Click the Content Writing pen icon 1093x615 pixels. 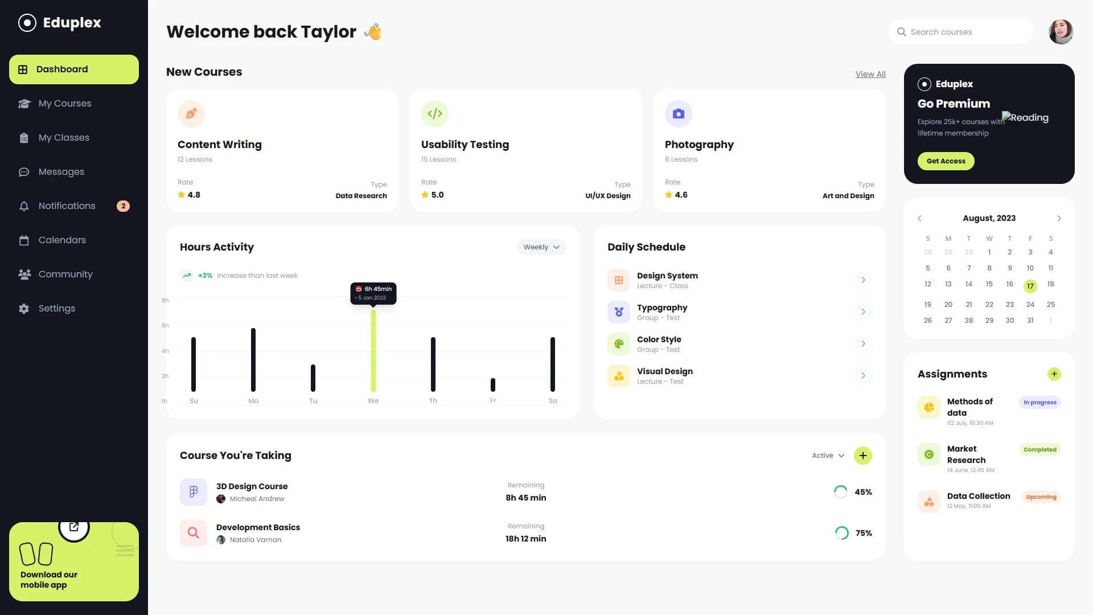191,113
